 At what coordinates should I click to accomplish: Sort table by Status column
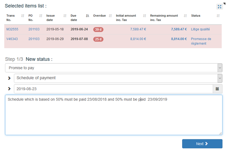coord(218,16)
